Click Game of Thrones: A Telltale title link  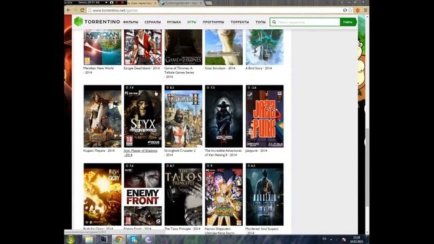[x=179, y=73]
